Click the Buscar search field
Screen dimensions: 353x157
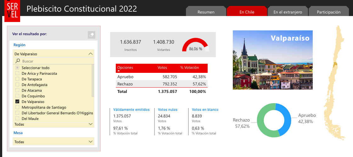click(53, 61)
